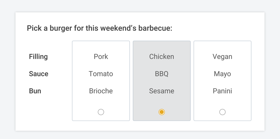This screenshot has width=280, height=139.
Task: Click the Filling row label
Action: (38, 56)
